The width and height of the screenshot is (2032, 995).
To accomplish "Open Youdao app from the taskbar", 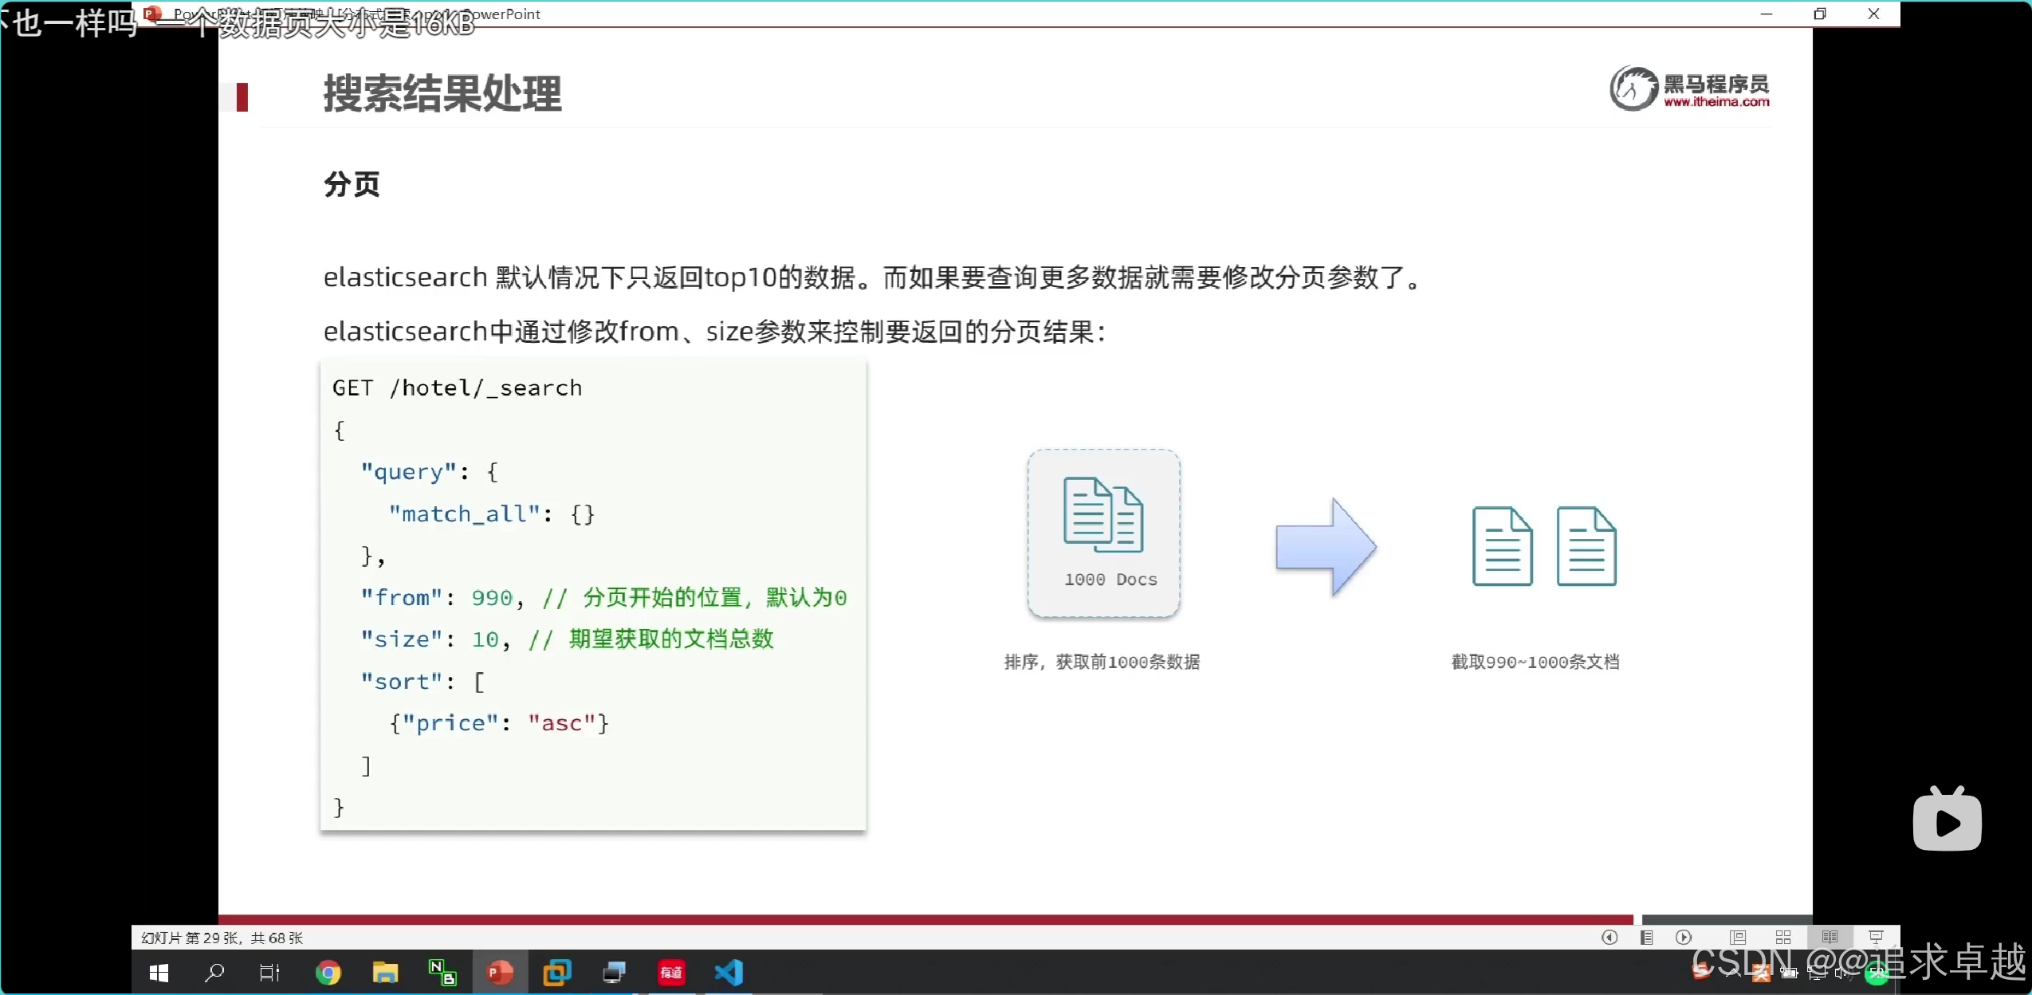I will [x=671, y=973].
